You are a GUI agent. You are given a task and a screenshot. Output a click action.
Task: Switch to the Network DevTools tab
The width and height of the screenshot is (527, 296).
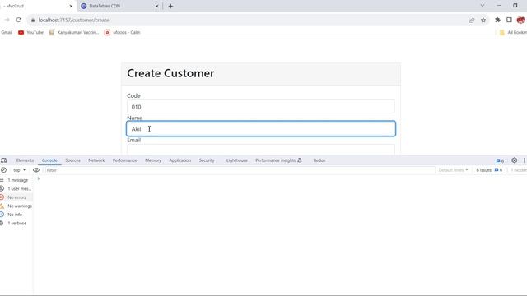(x=96, y=160)
